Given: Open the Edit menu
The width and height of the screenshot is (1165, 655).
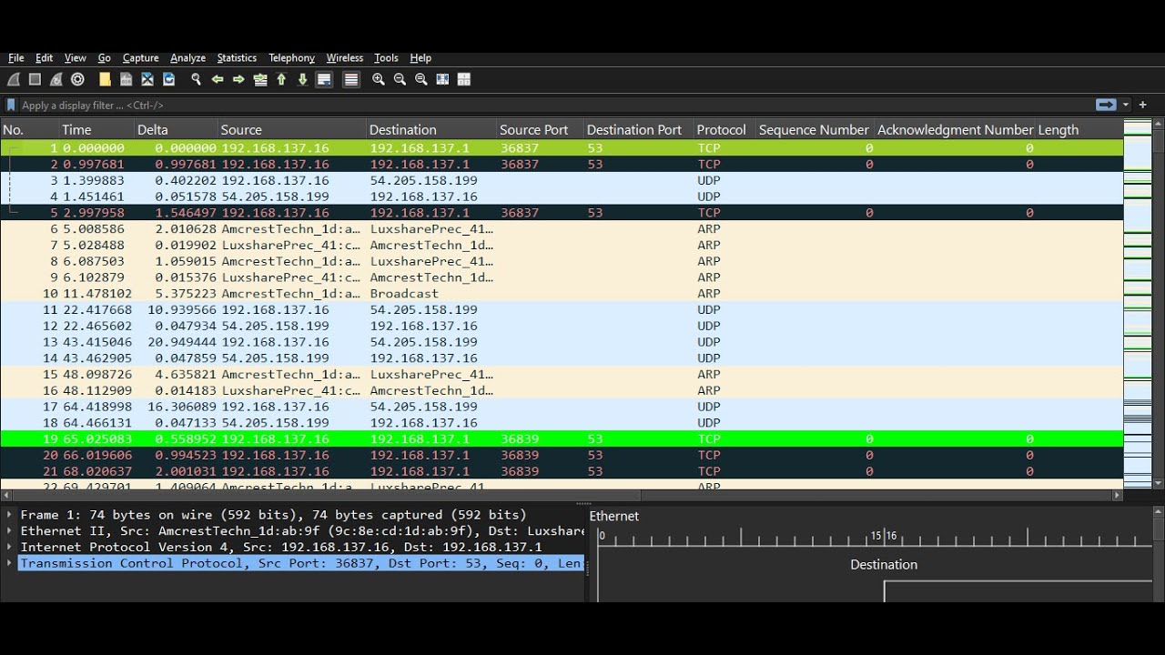Looking at the screenshot, I should pos(44,58).
